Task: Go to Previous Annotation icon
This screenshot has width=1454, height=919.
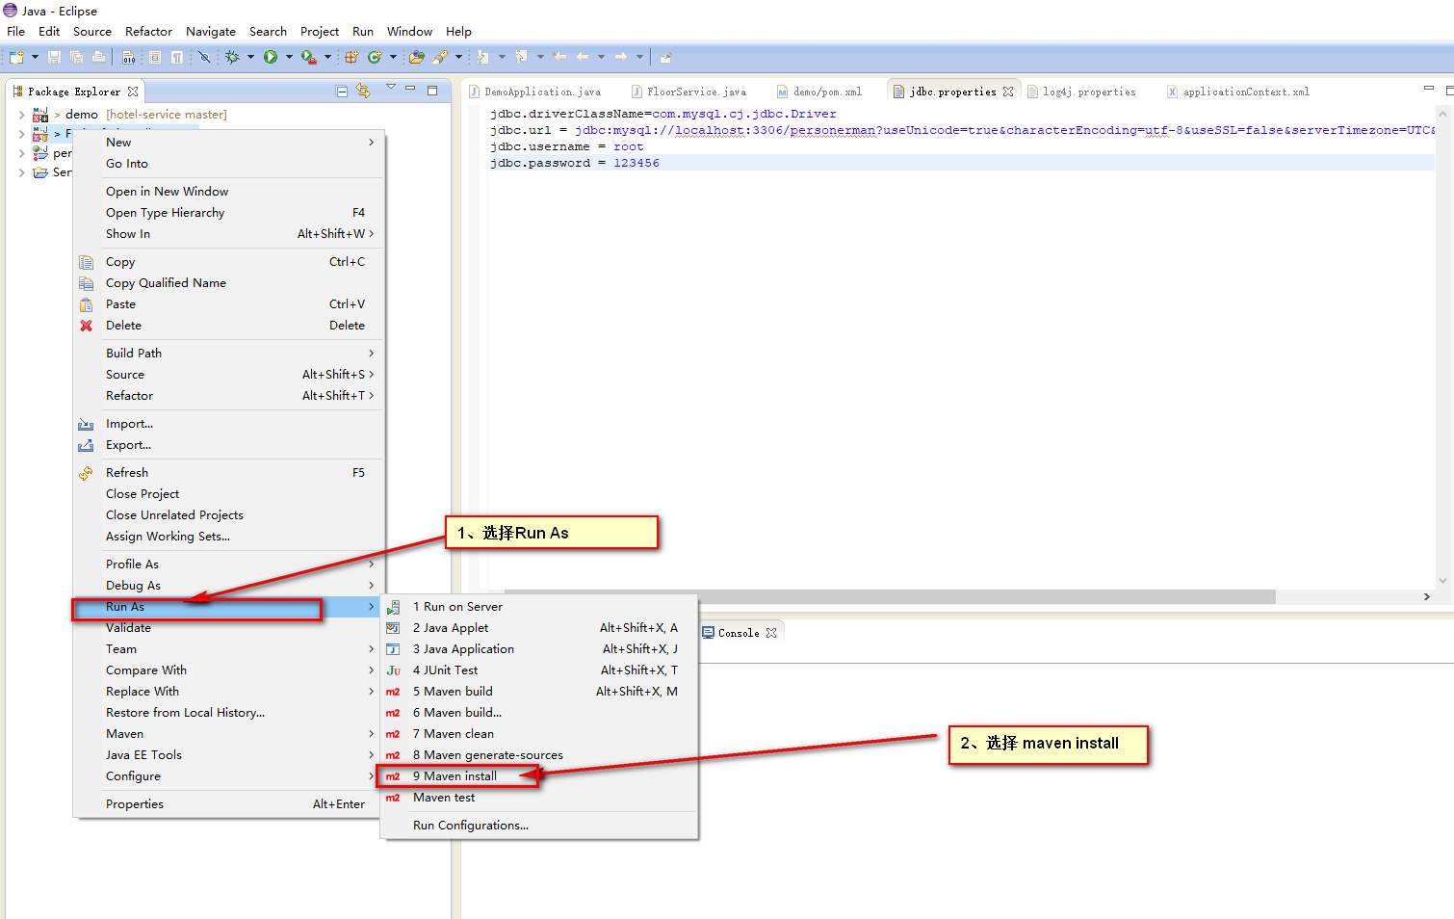Action: pyautogui.click(x=521, y=58)
